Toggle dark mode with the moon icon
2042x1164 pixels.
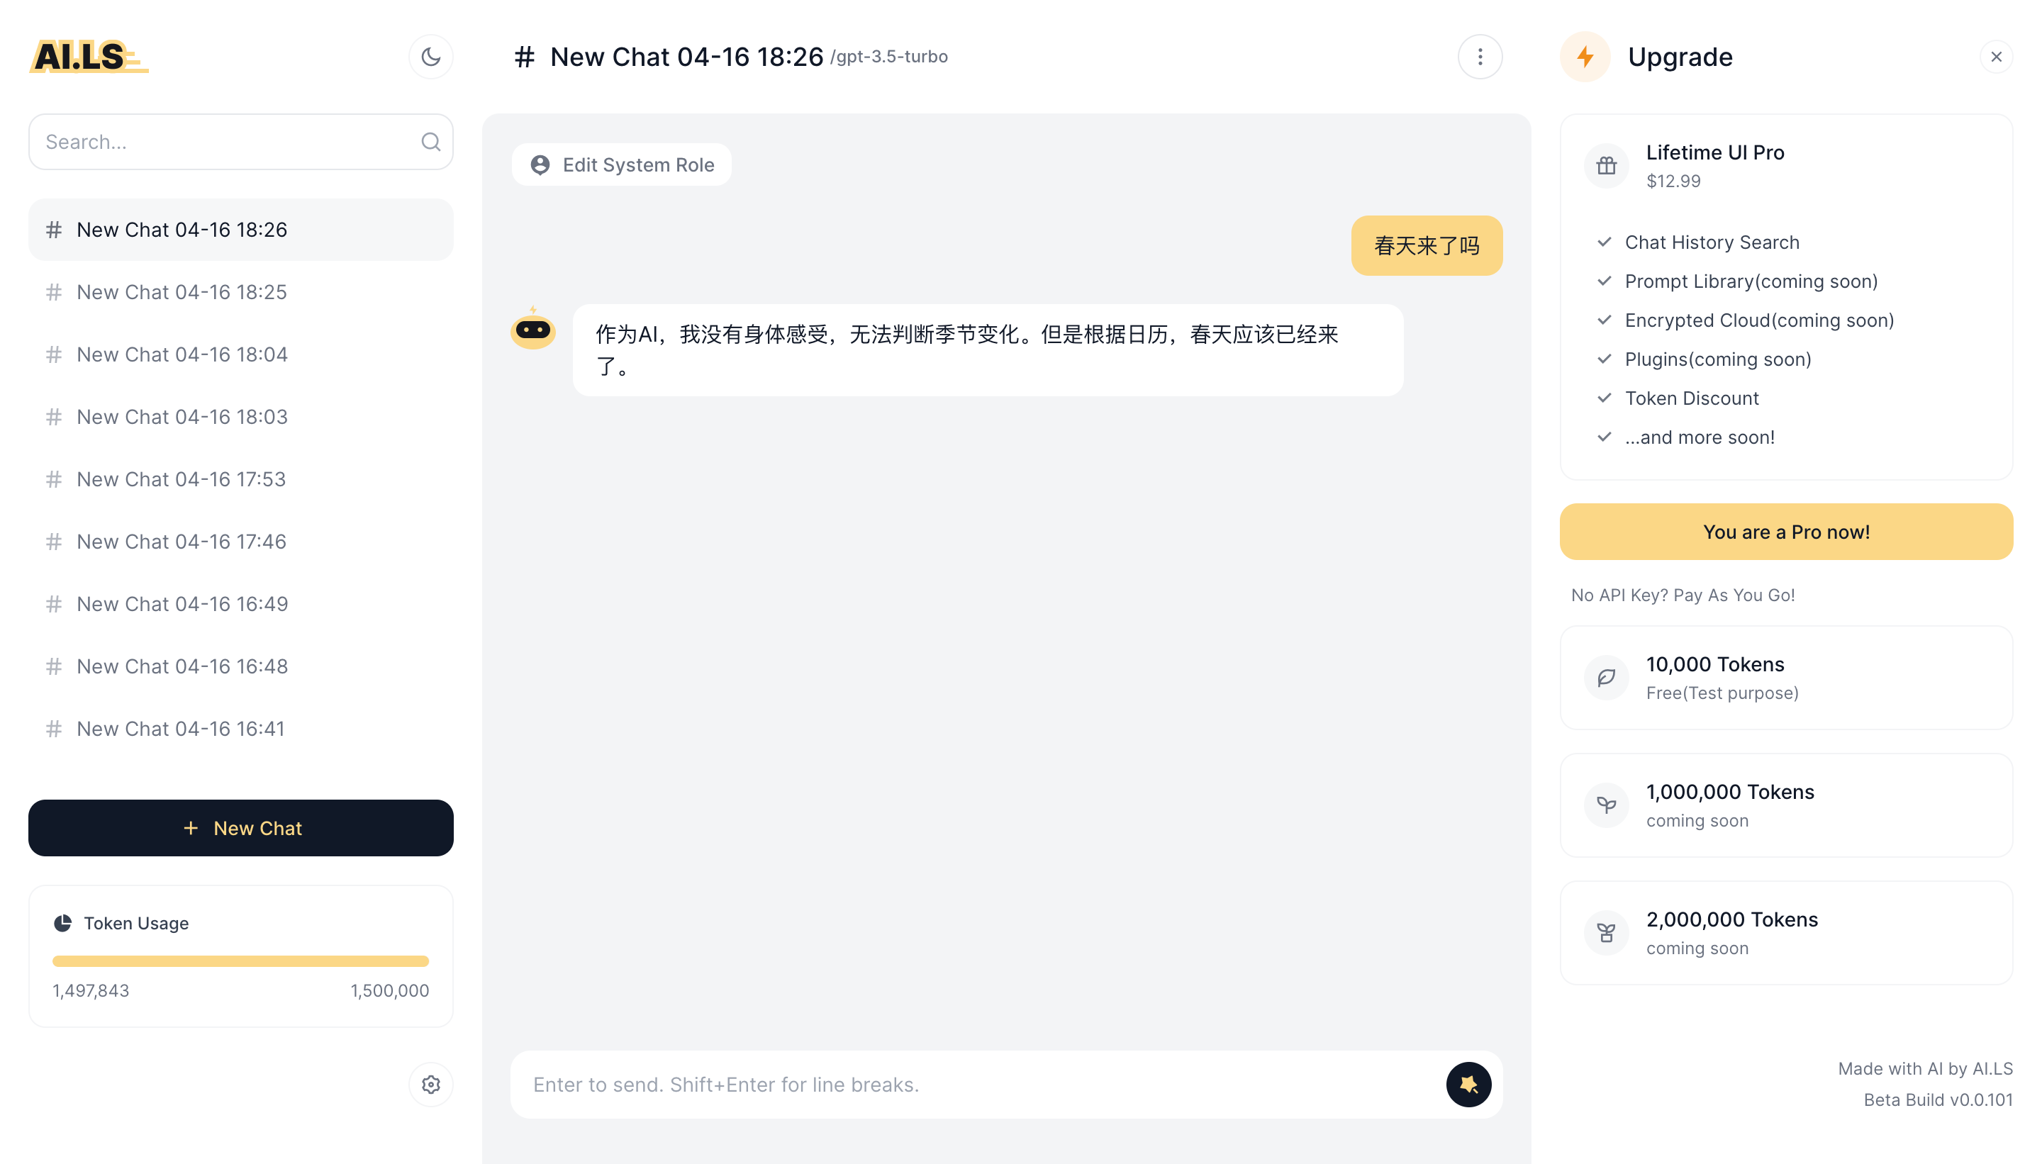pyautogui.click(x=431, y=57)
